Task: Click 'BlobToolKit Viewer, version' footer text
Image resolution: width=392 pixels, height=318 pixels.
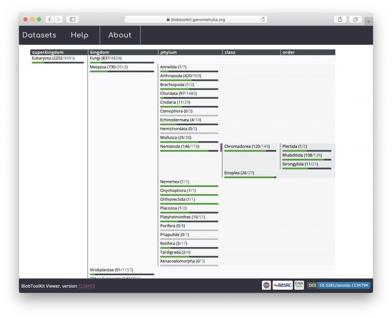Action: (49, 286)
